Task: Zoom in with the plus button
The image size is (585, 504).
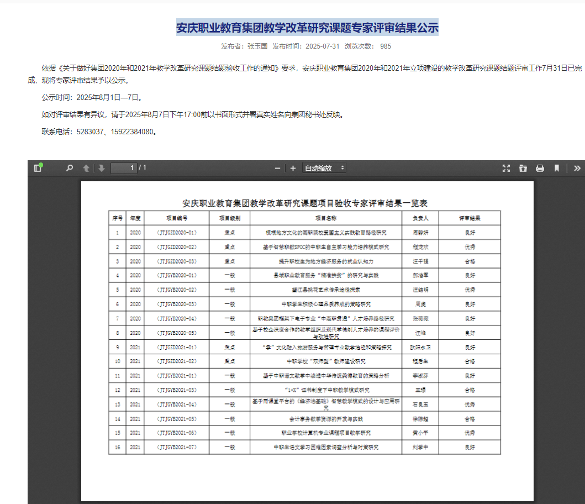Action: pos(293,169)
